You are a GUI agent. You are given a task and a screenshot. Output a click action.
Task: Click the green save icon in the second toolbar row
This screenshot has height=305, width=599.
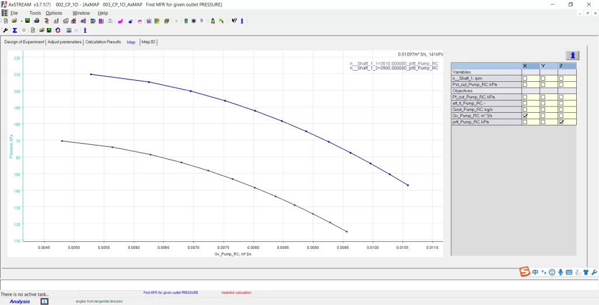[x=49, y=30]
